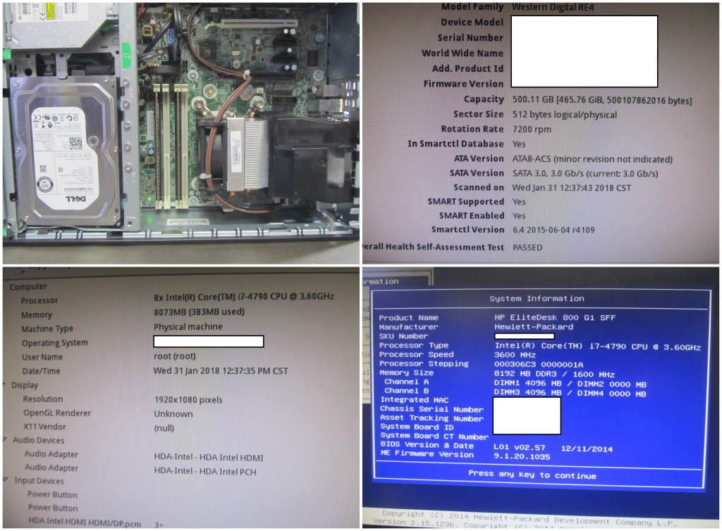Click the 'Unknown' OpenGL renderer value
This screenshot has height=531, width=722.
point(173,414)
